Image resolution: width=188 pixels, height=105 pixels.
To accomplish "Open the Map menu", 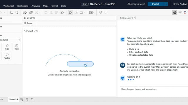I will tap(45, 6).
